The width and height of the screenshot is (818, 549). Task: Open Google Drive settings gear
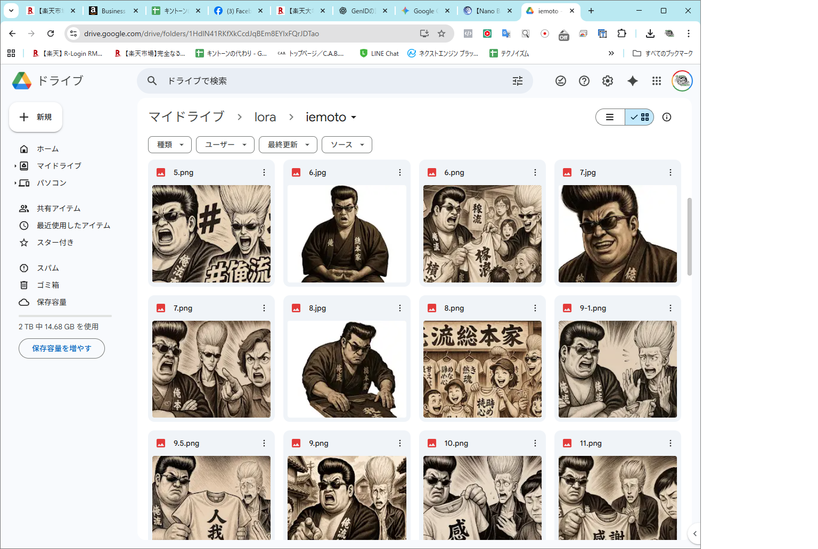coord(608,81)
